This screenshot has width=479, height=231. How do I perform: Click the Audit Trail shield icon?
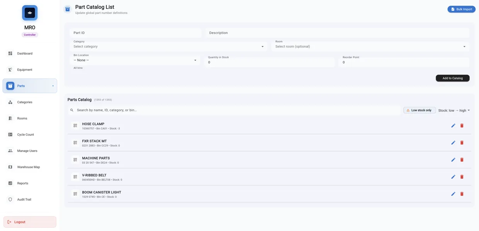coord(10,199)
